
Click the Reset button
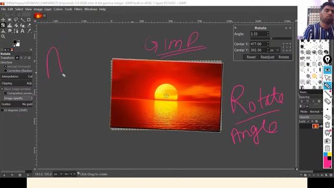[251, 57]
